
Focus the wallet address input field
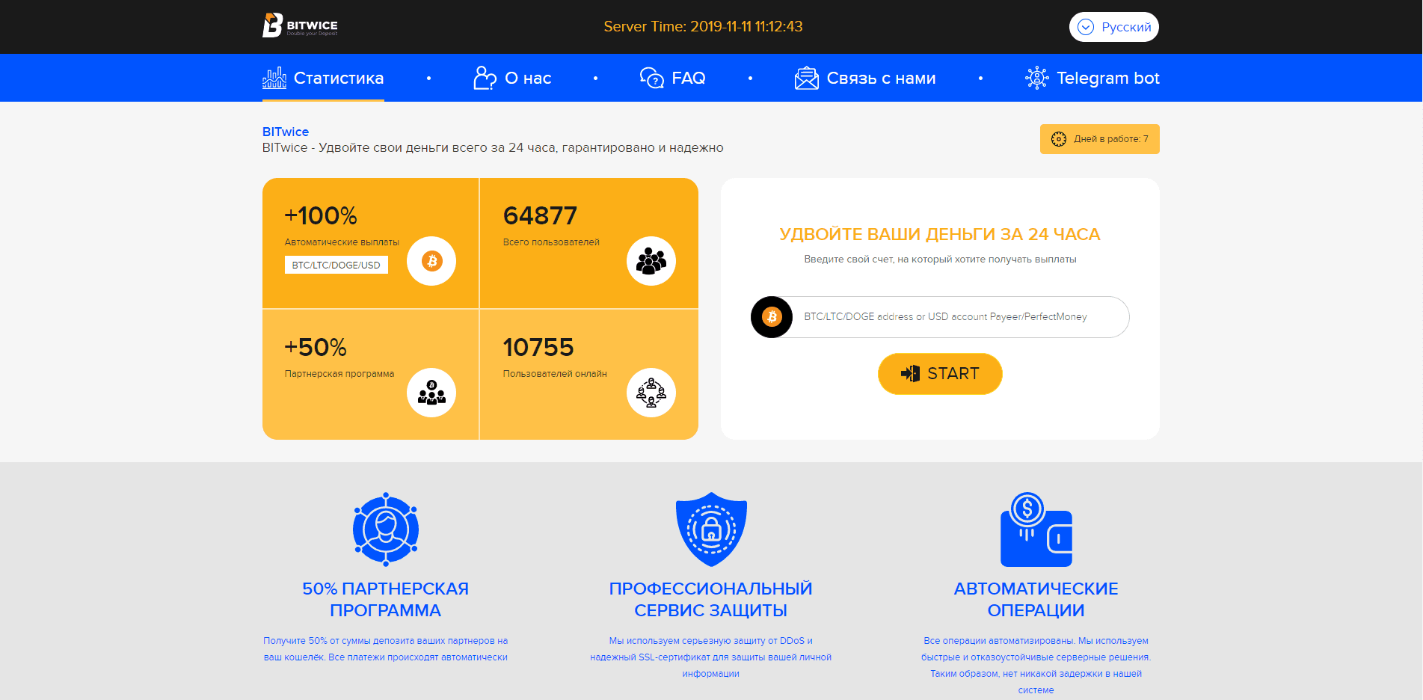[957, 317]
